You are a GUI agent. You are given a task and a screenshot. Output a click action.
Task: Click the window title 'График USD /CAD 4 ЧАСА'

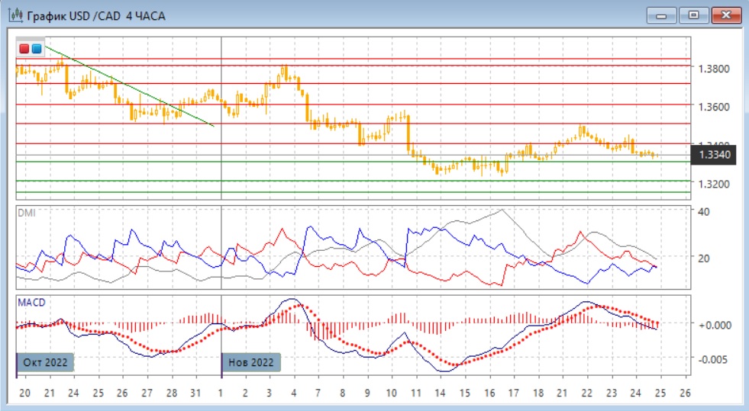click(x=95, y=15)
